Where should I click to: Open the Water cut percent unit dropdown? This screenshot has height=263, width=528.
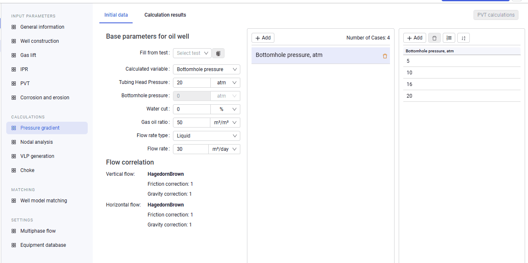[225, 109]
